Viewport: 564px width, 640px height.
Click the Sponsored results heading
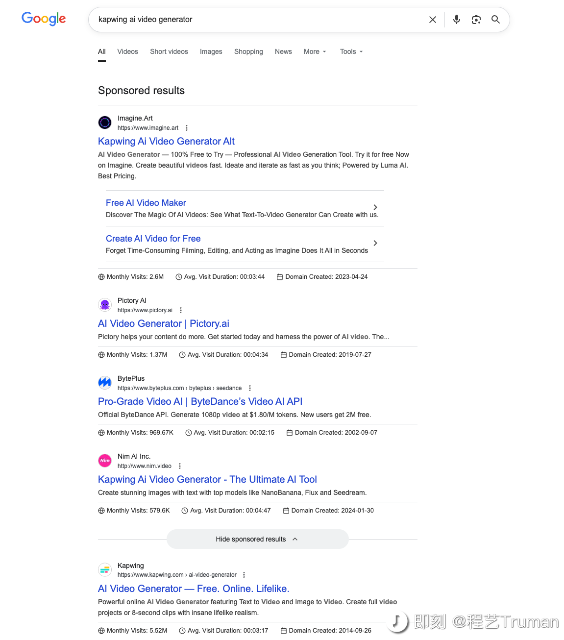point(141,91)
